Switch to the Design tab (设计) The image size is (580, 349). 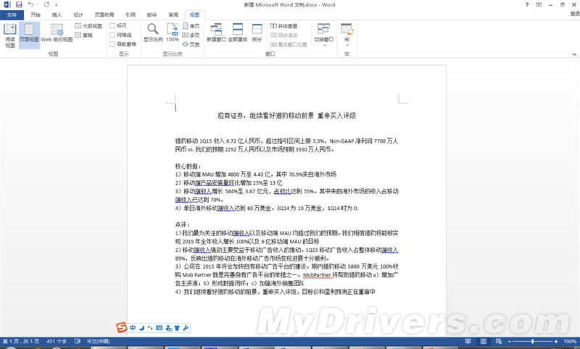pyautogui.click(x=78, y=14)
